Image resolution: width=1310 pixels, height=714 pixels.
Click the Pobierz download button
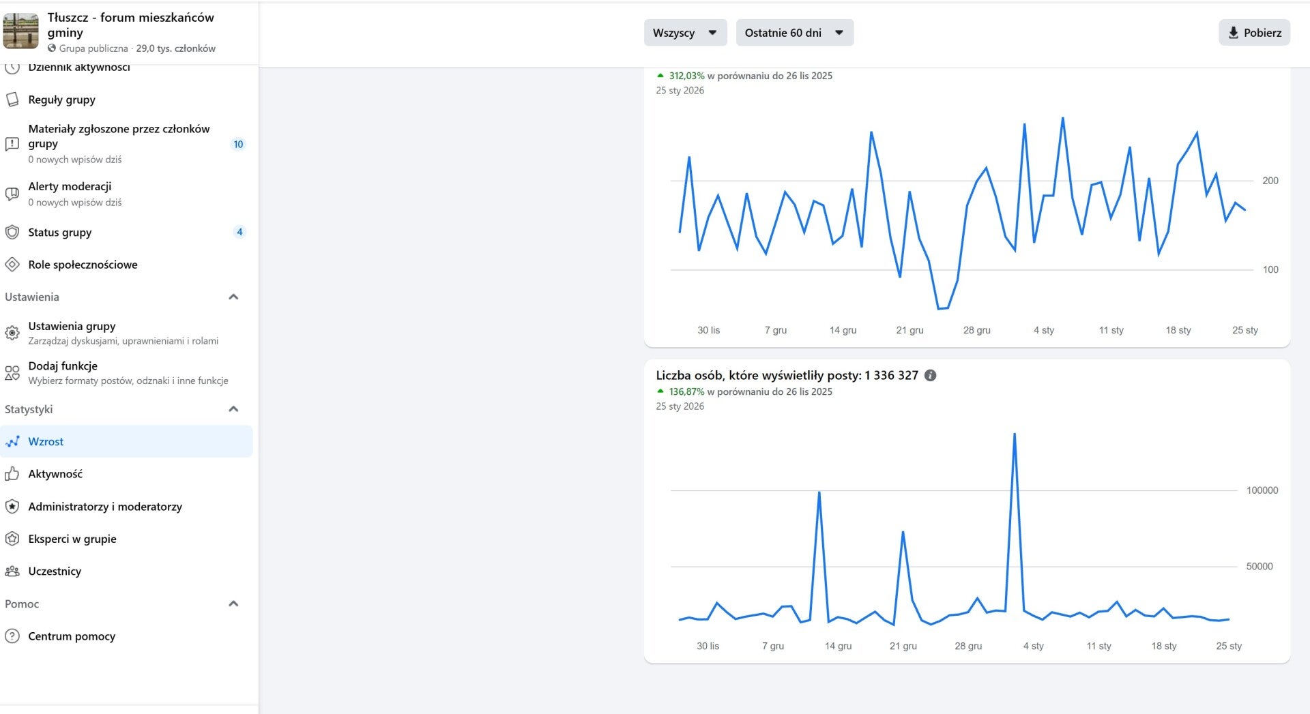(1254, 33)
